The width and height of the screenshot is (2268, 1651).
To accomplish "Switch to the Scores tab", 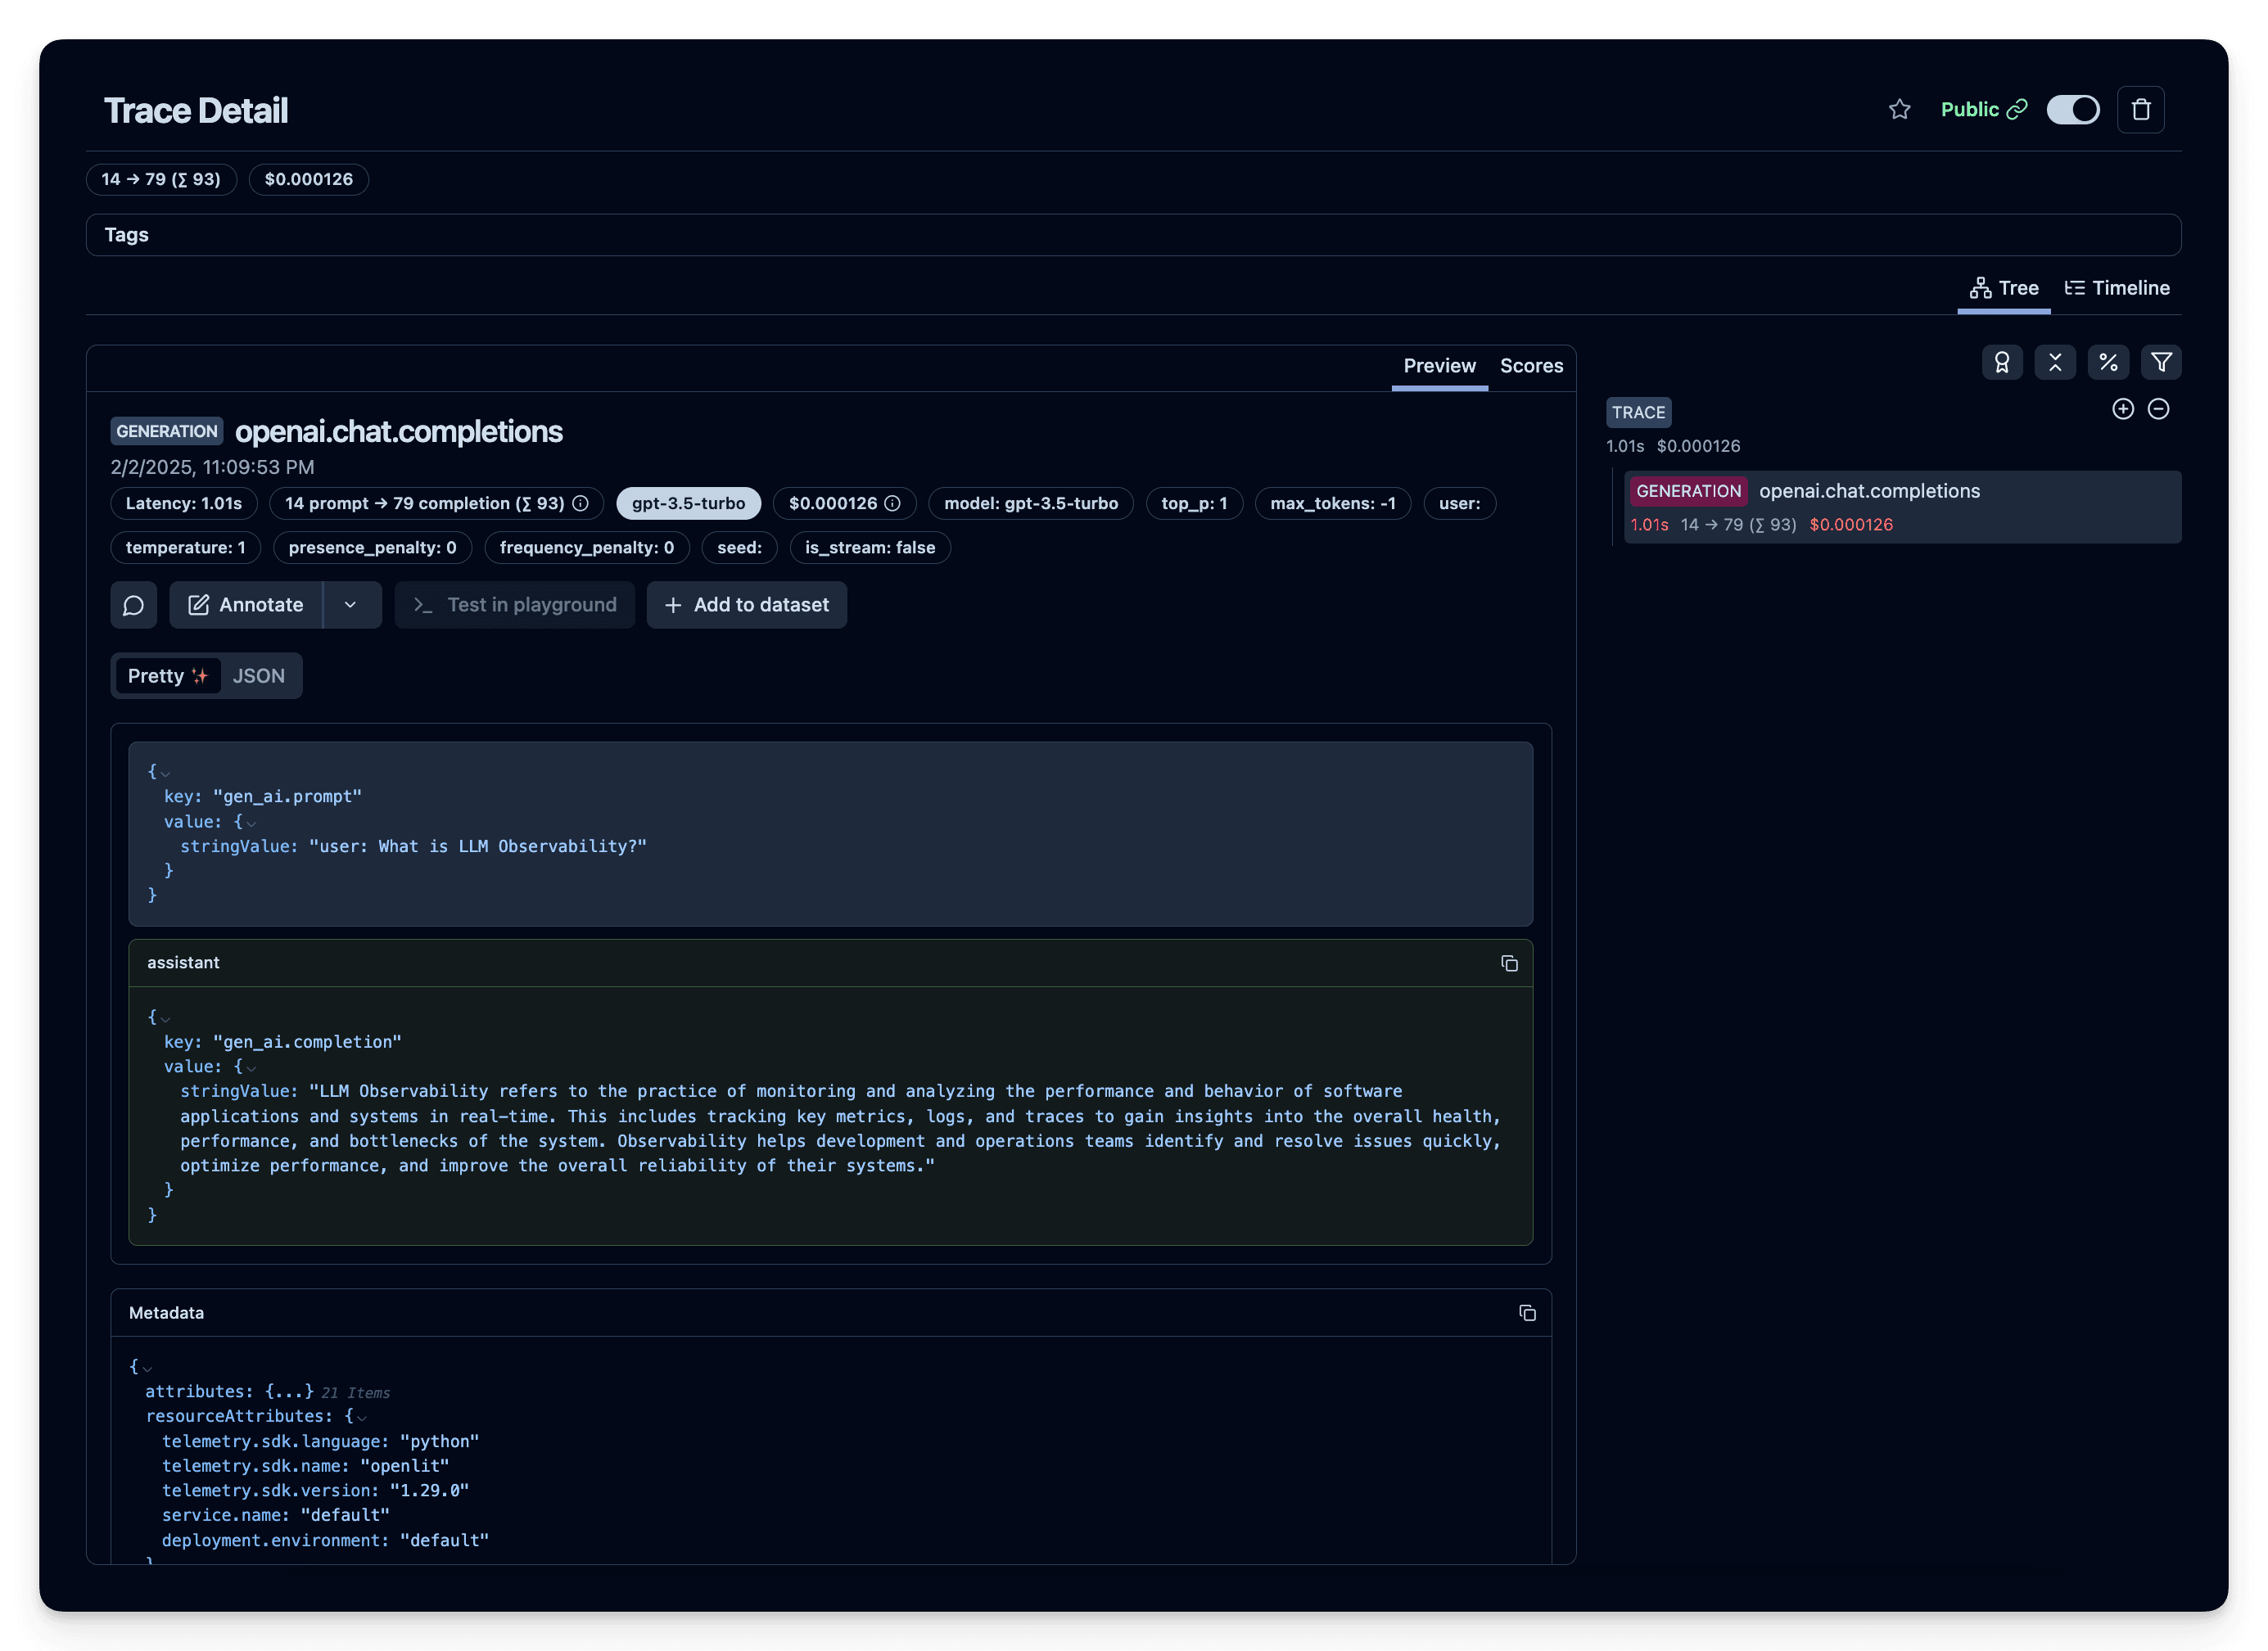I will [1531, 366].
